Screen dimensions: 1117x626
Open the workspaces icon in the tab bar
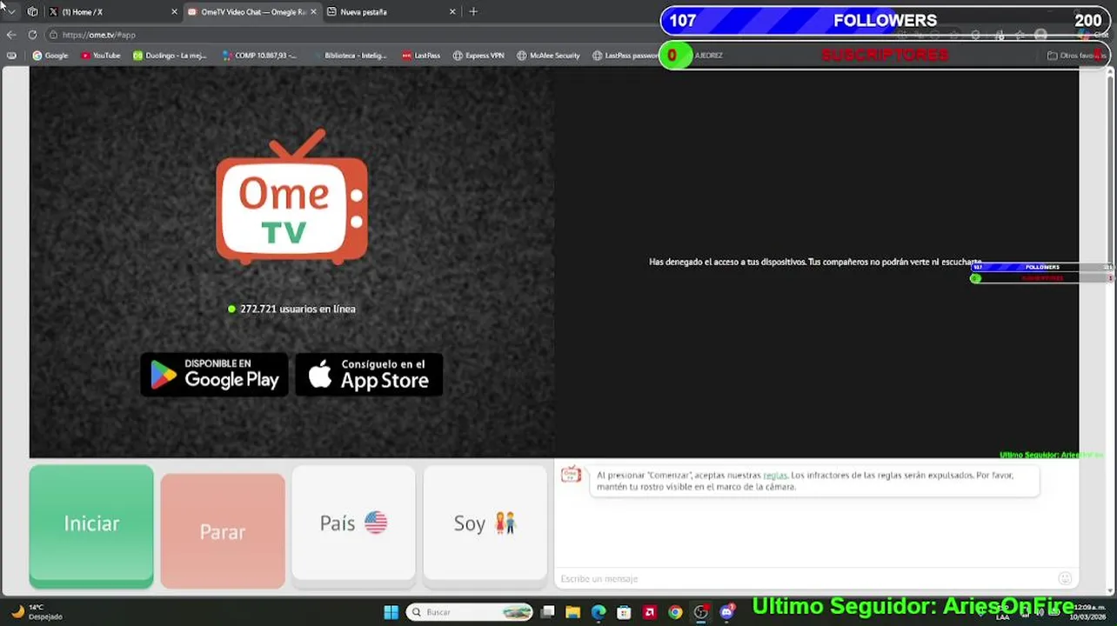pyautogui.click(x=32, y=12)
